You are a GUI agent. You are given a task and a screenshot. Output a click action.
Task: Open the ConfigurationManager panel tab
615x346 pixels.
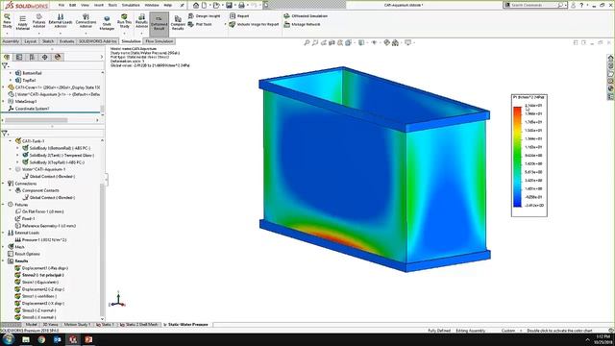[x=32, y=58]
